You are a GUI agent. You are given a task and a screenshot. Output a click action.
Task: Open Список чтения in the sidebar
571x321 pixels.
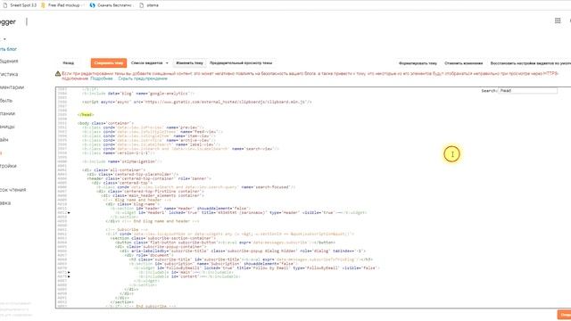13,190
